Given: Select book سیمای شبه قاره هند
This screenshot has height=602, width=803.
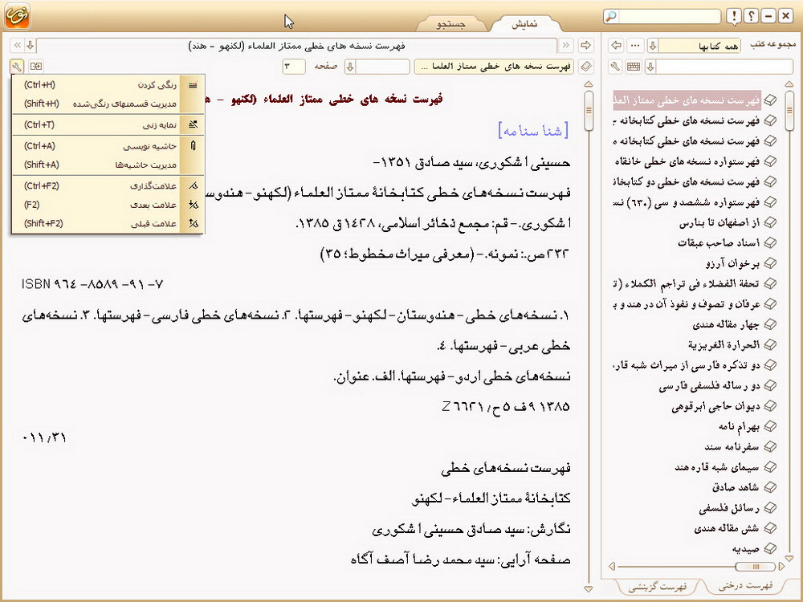Looking at the screenshot, I should pos(717,467).
